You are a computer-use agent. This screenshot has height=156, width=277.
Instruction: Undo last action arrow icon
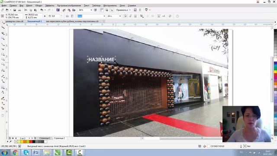[42, 10]
